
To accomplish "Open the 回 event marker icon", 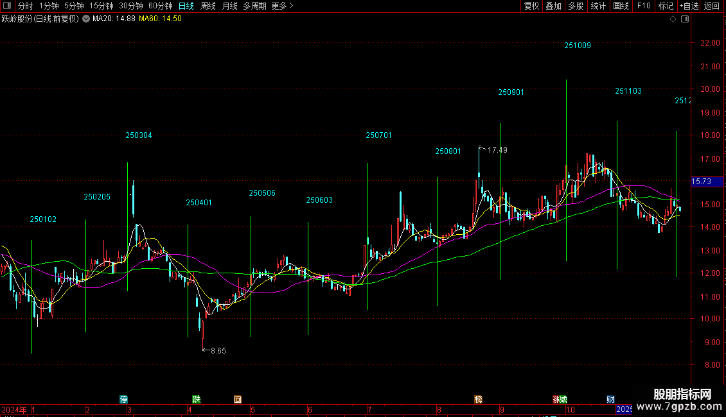I will (x=238, y=400).
